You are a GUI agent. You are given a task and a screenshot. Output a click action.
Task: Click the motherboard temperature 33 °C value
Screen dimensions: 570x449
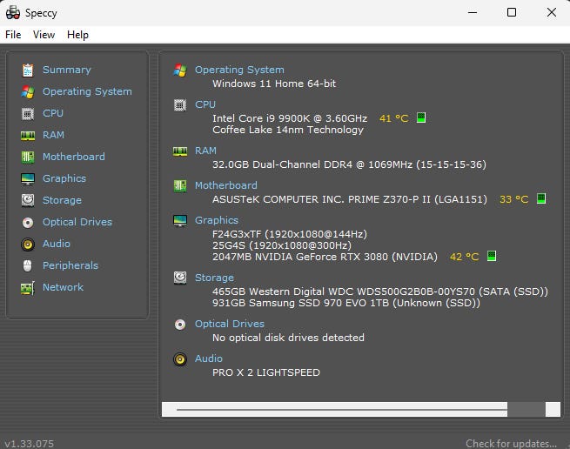(x=514, y=199)
